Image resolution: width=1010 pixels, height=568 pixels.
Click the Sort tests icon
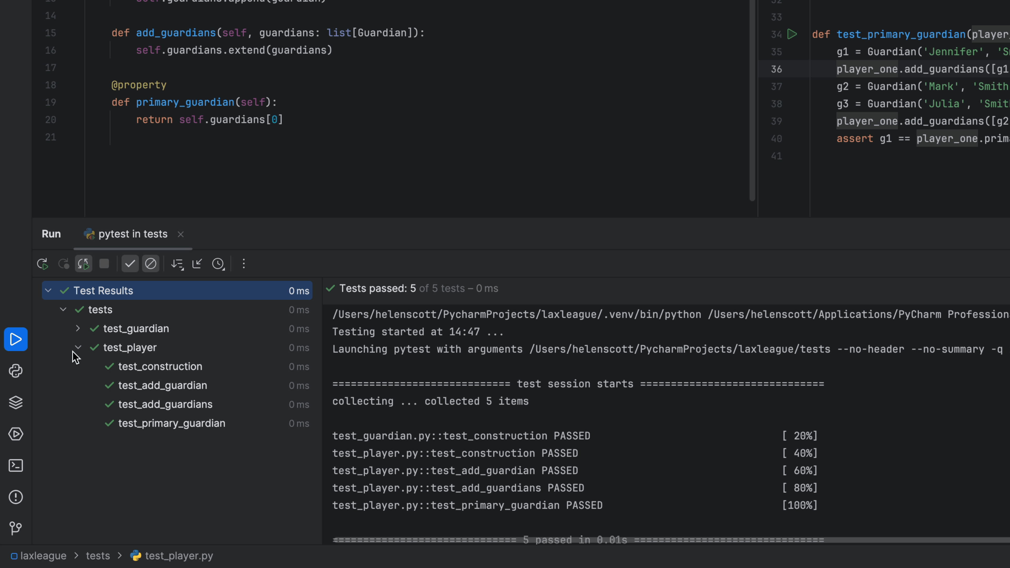click(x=177, y=264)
